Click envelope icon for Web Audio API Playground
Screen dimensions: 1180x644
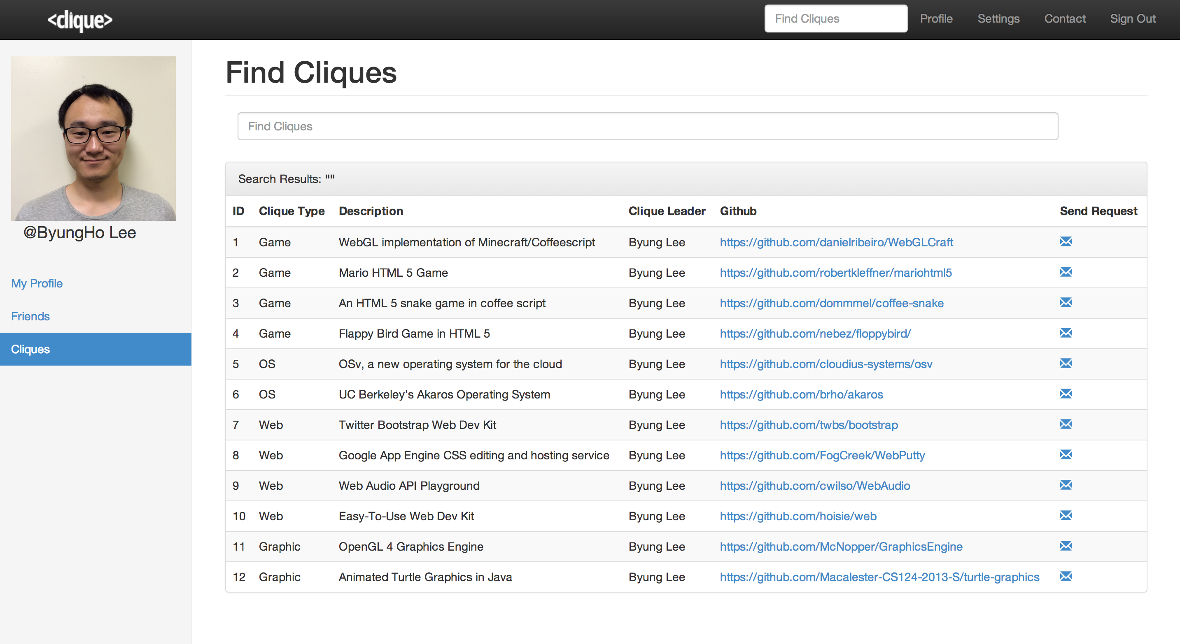[1066, 485]
